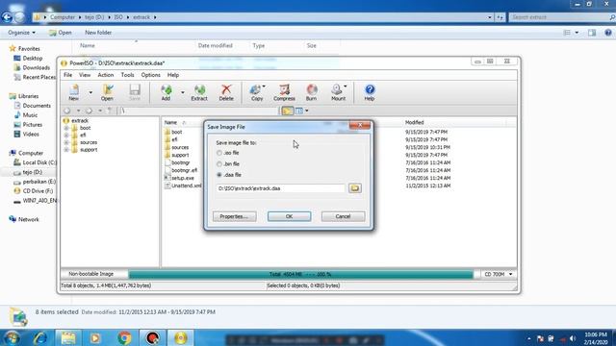Confirm with the OK button
This screenshot has height=346, width=616.
[289, 216]
